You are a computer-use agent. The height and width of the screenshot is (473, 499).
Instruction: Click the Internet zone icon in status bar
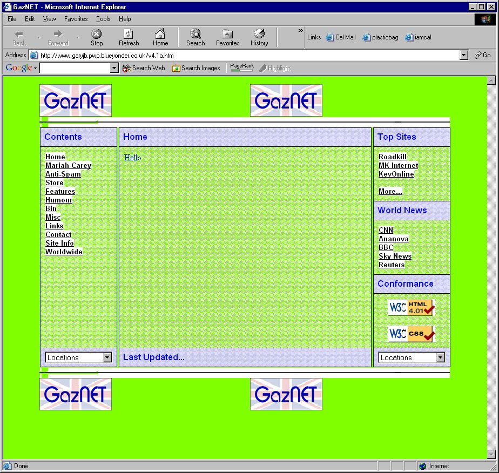coord(423,466)
